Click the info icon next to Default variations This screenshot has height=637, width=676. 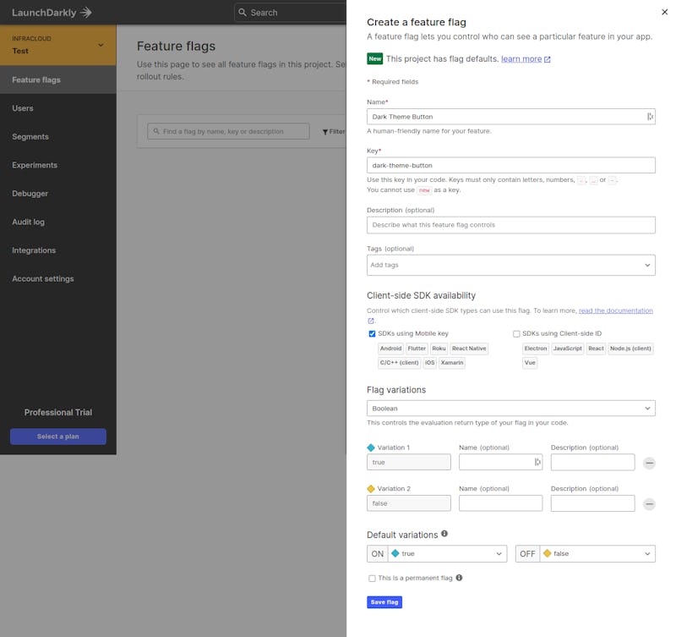tap(443, 534)
